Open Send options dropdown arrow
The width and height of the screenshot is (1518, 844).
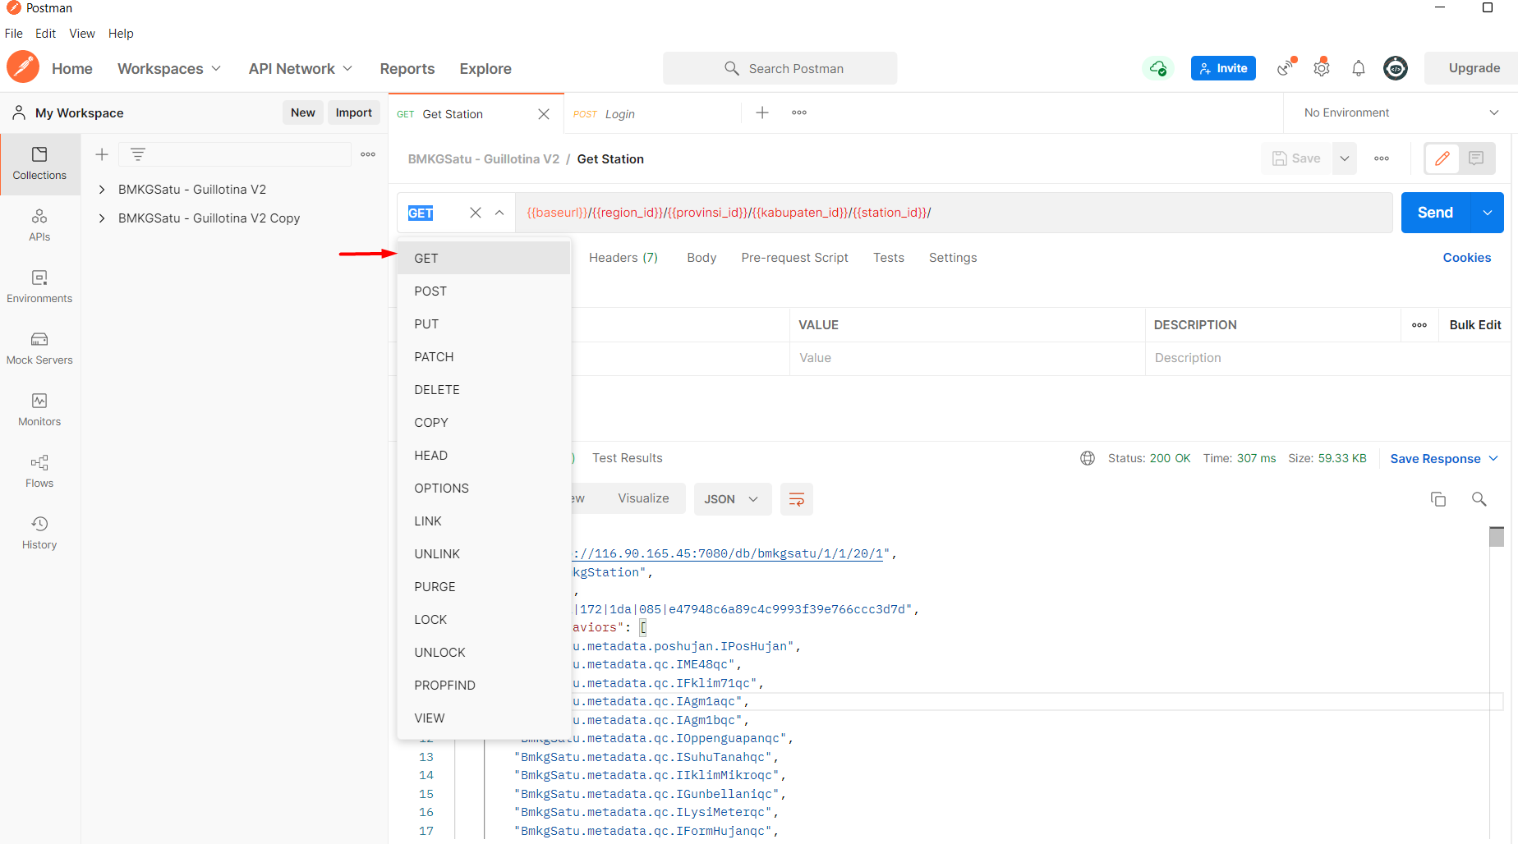click(x=1488, y=213)
